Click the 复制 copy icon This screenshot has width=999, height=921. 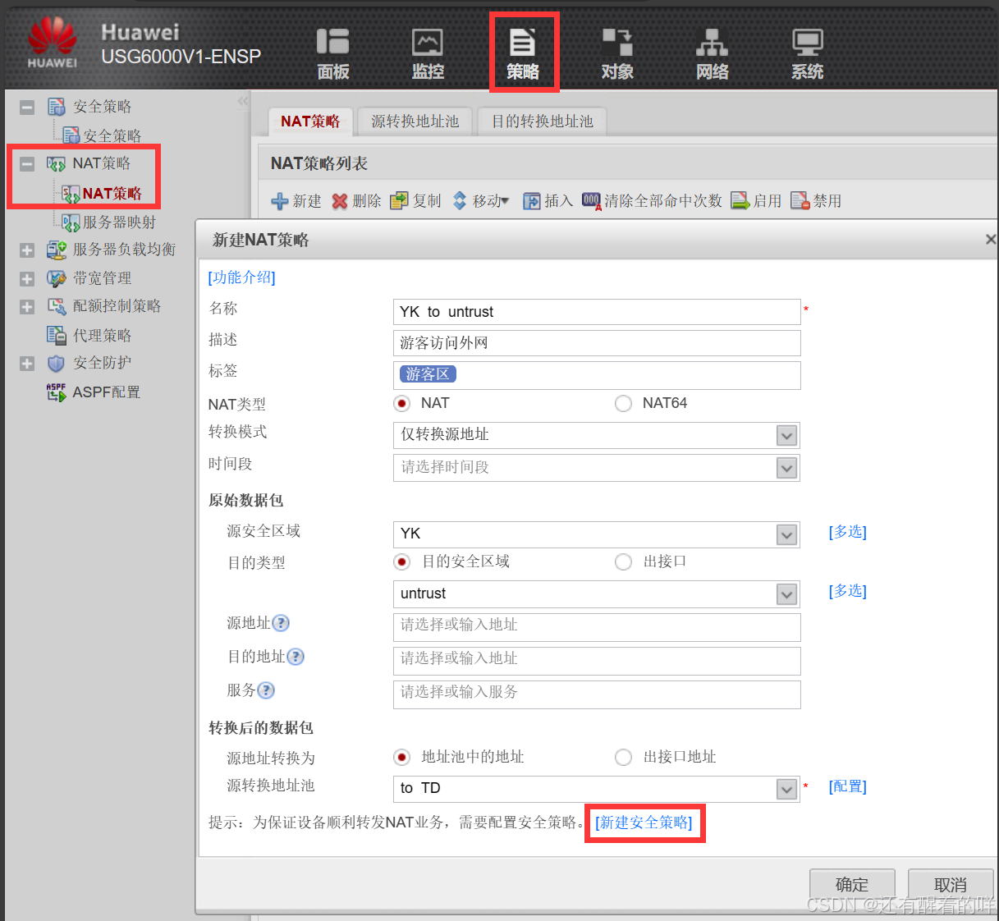tap(399, 201)
